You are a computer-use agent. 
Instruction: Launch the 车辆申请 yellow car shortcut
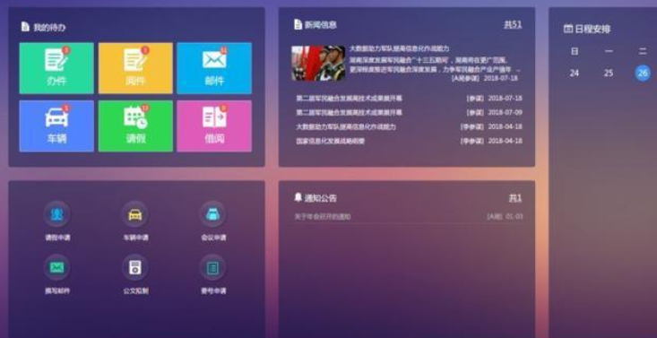pos(135,214)
